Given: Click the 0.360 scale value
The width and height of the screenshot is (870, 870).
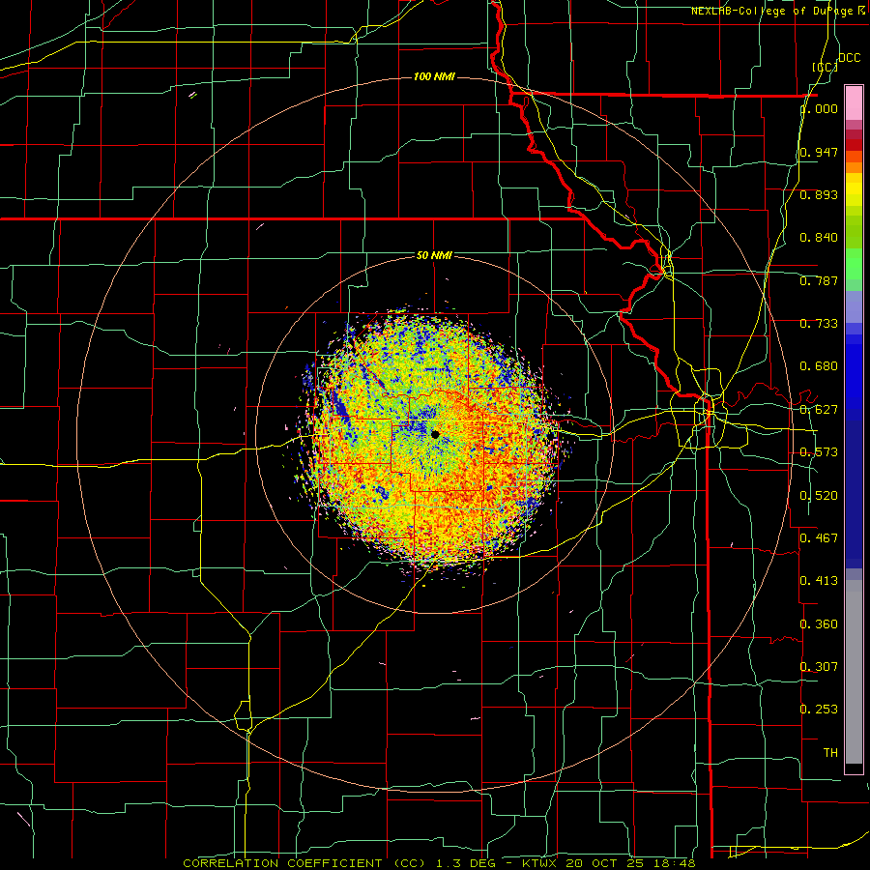Looking at the screenshot, I should point(819,624).
